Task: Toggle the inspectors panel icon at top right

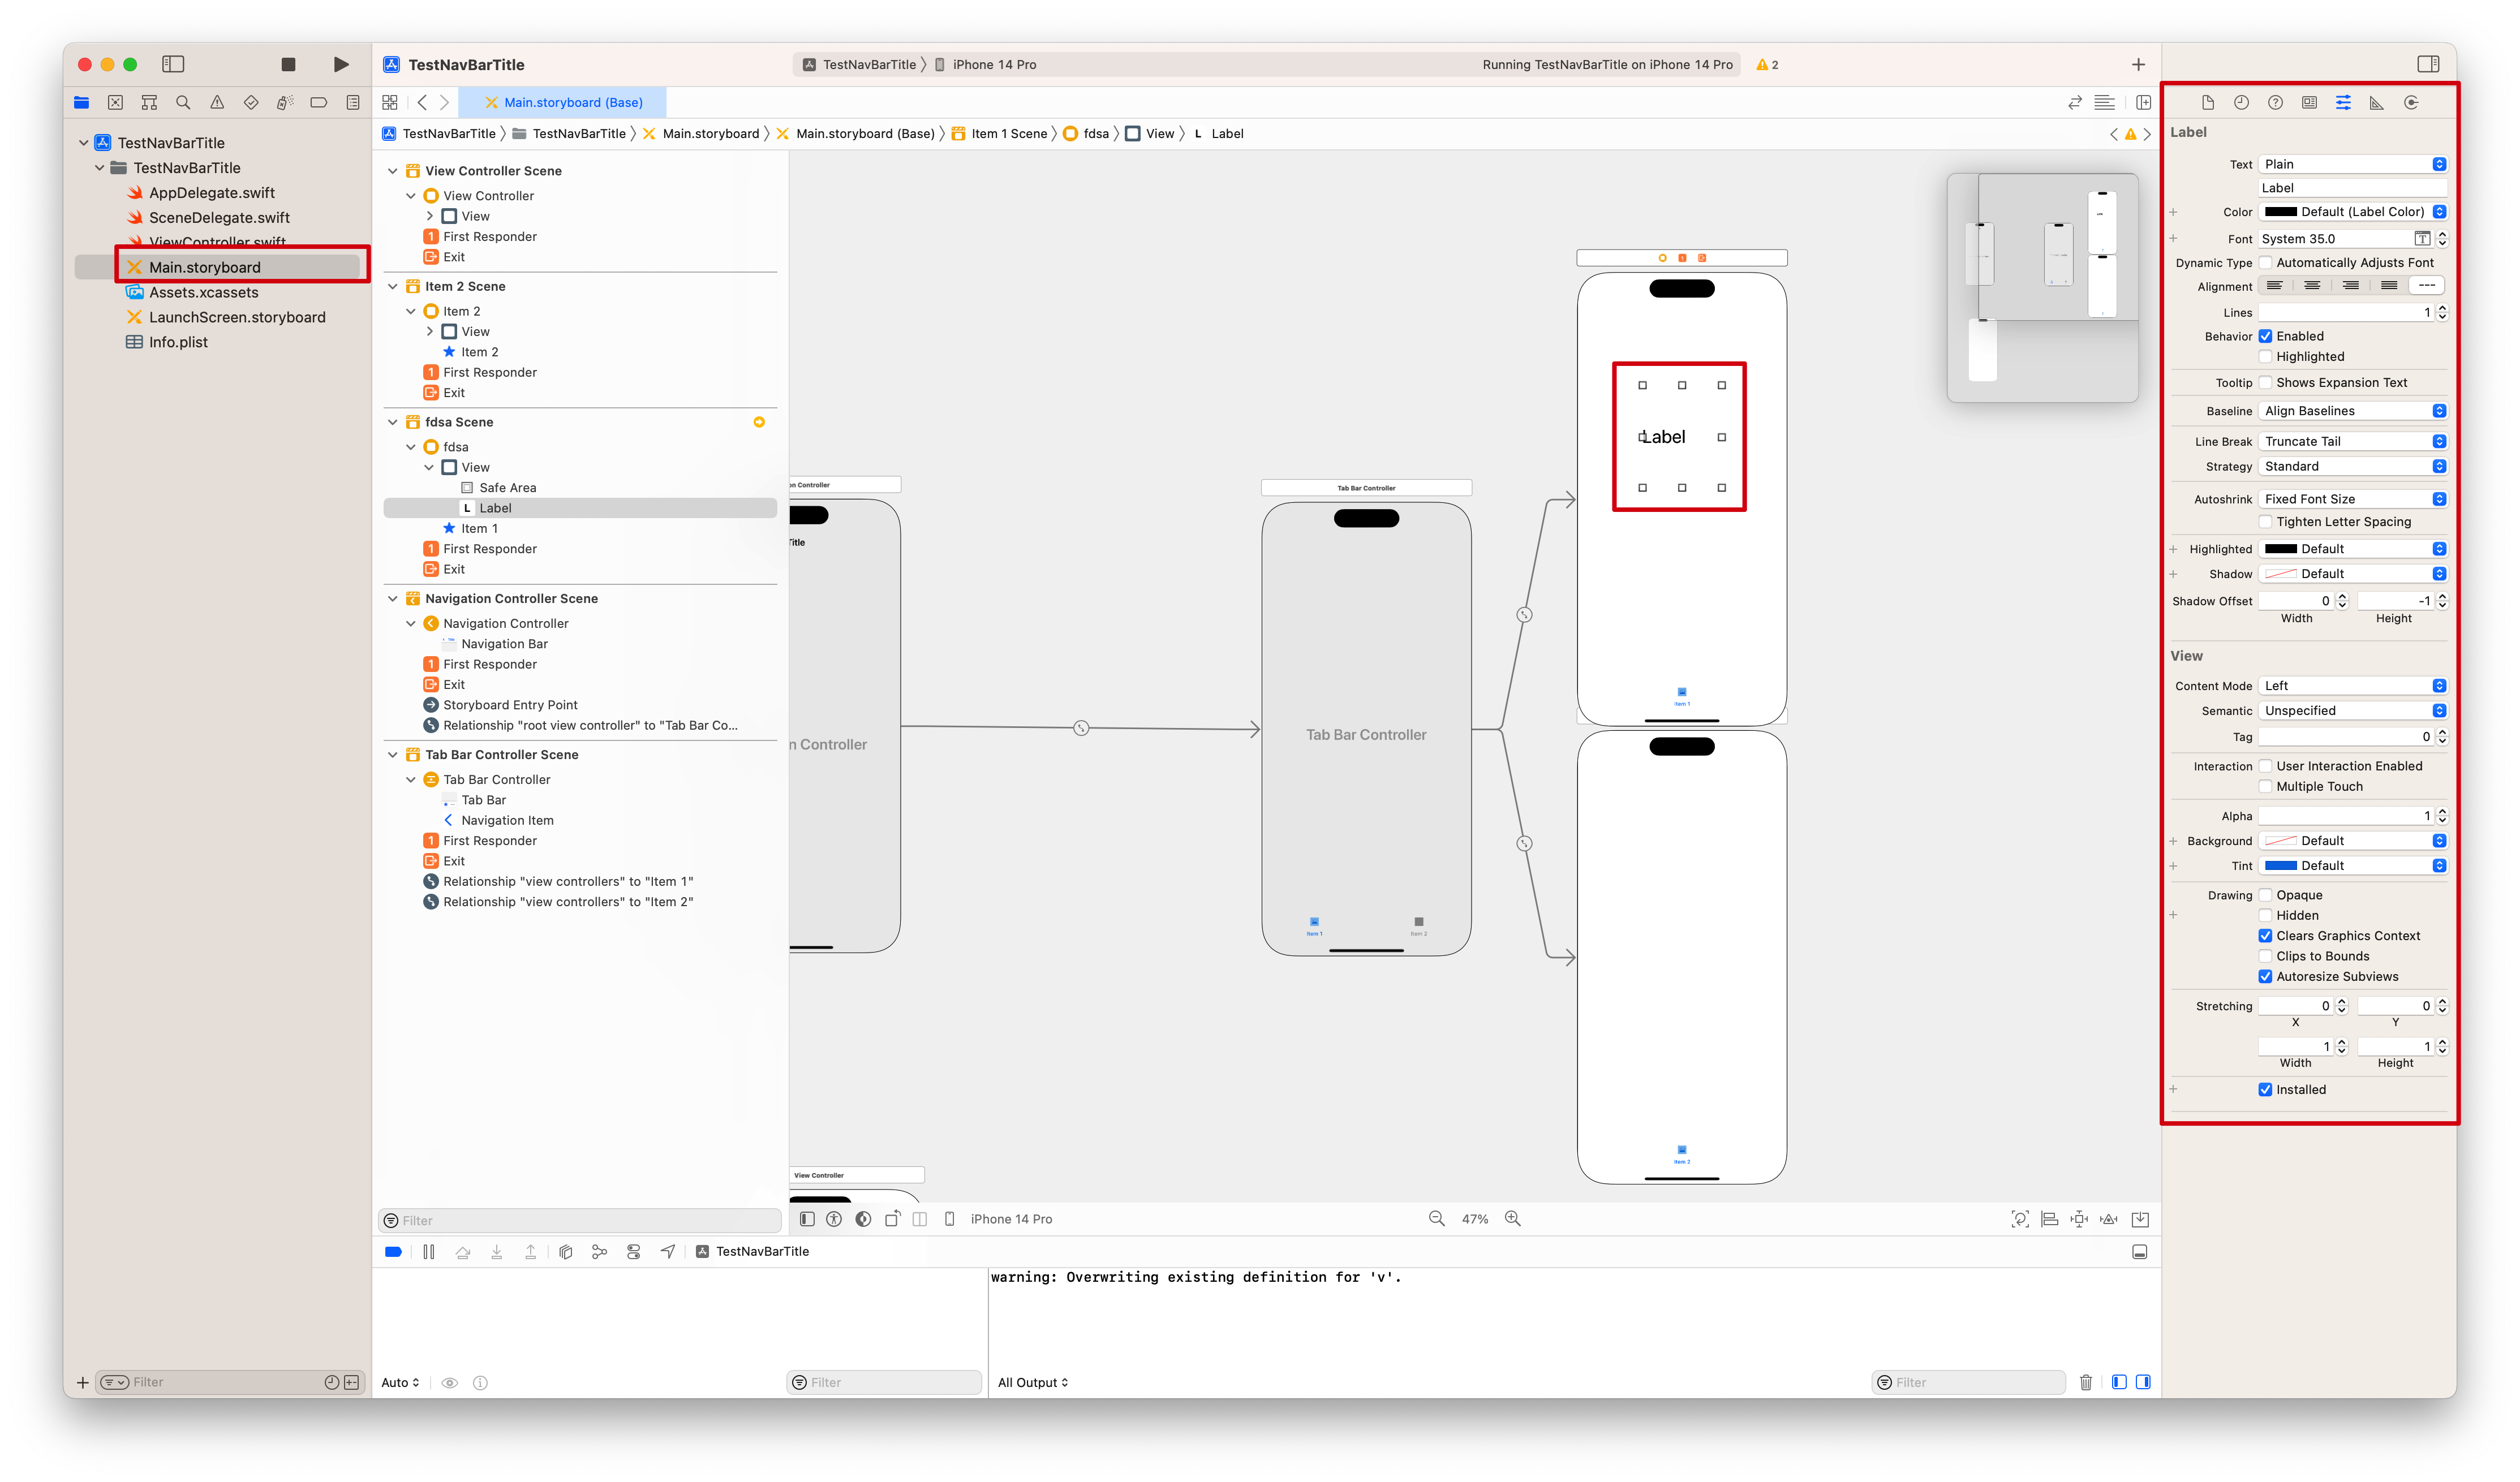Action: (2428, 64)
